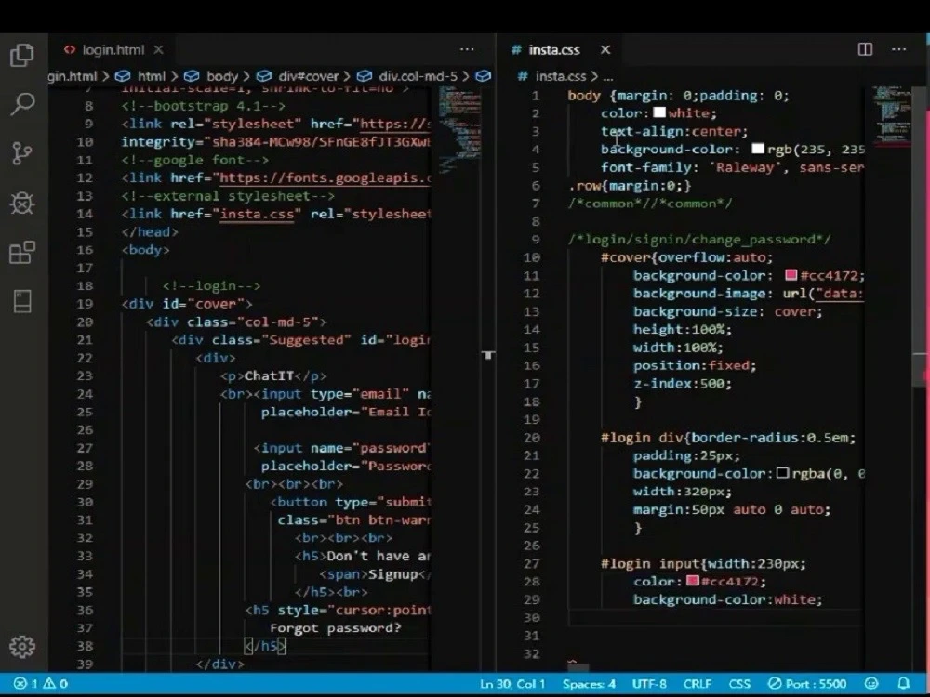Viewport: 930px width, 697px height.
Task: Click 'text-align:center;' on line 3
Action: [674, 132]
